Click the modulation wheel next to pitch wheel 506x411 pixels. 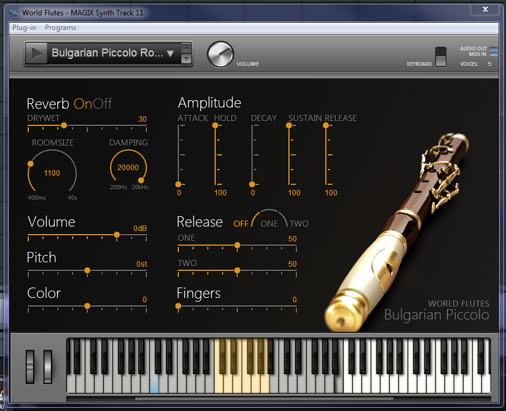tap(48, 367)
